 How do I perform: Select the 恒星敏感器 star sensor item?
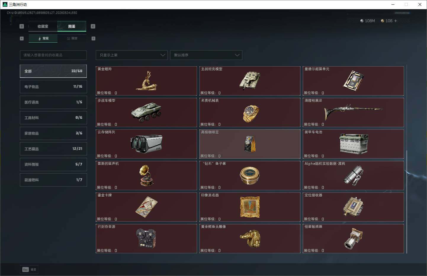click(353, 239)
